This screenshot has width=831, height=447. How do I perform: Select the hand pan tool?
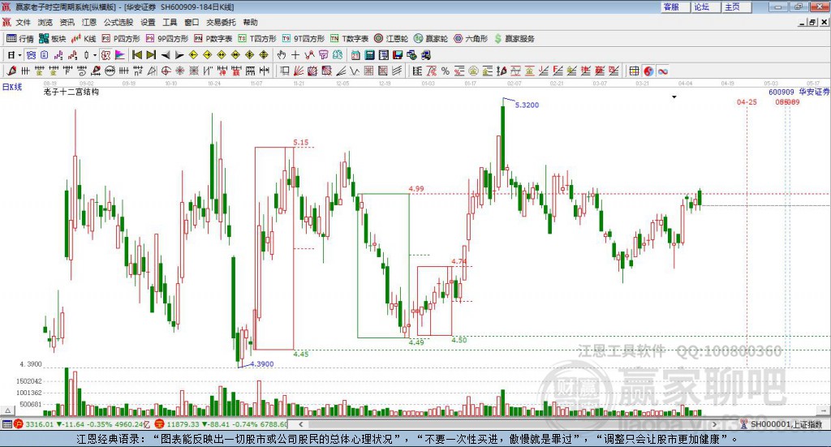click(282, 55)
